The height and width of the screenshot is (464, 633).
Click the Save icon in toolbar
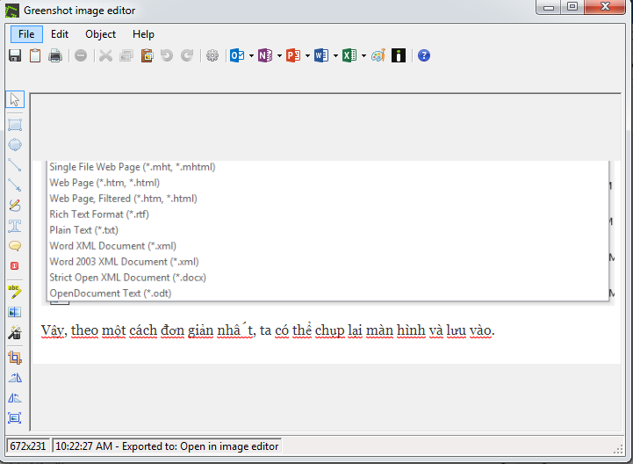[x=15, y=55]
